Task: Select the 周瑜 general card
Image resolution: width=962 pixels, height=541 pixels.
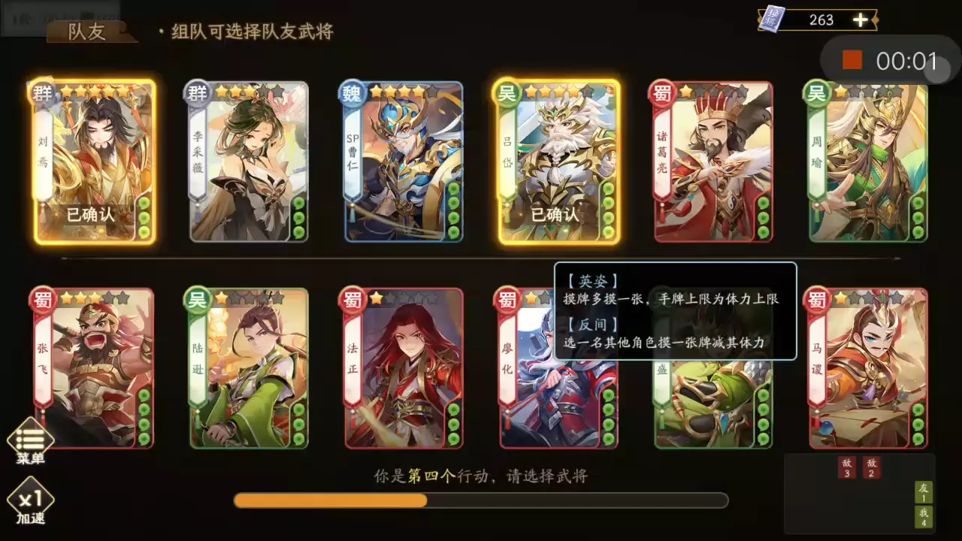Action: click(x=868, y=162)
